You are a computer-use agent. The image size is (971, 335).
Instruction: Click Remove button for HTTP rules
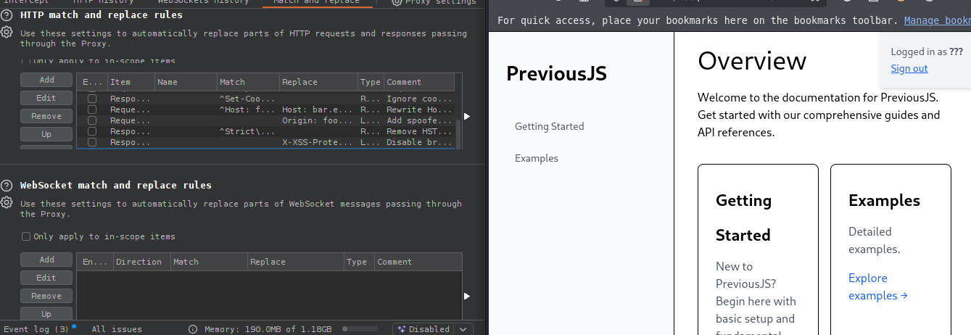pyautogui.click(x=46, y=116)
